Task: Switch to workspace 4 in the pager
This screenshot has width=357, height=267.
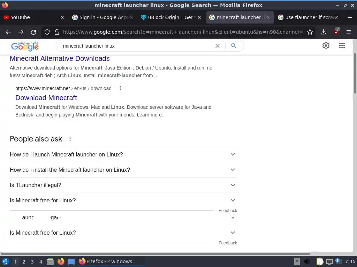Action: pyautogui.click(x=41, y=262)
